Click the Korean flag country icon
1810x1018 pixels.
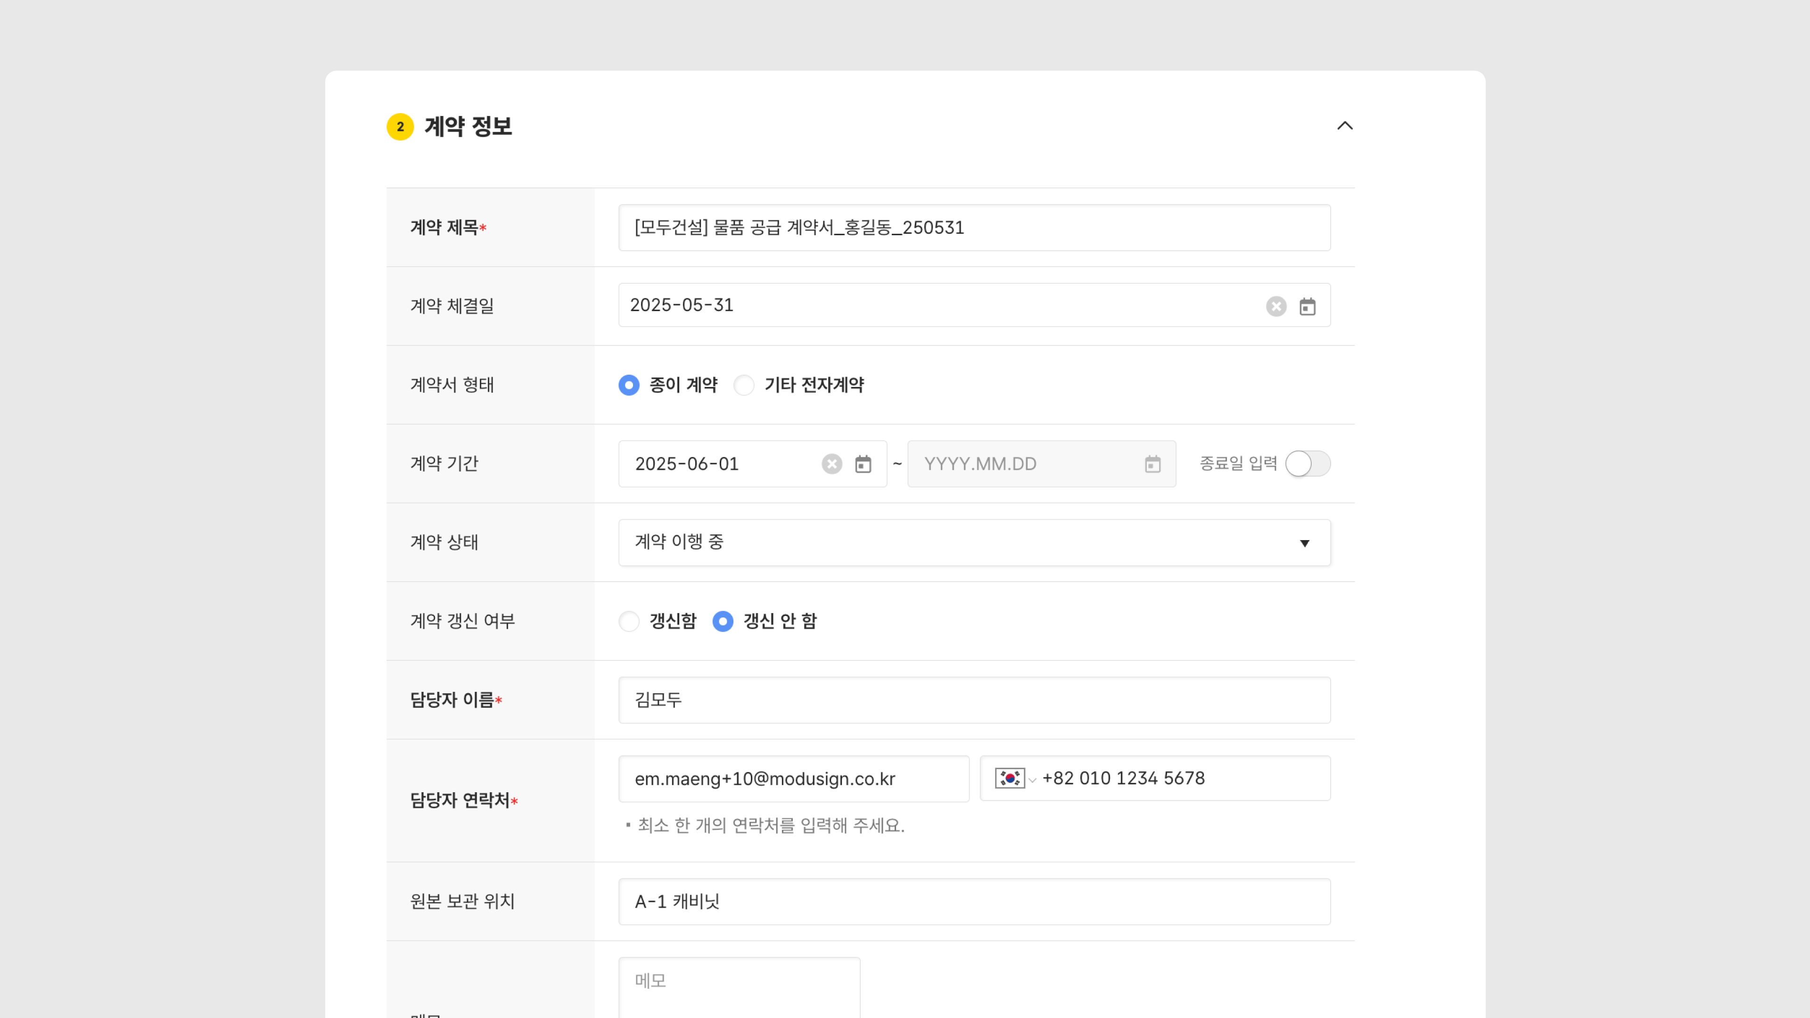(1009, 778)
